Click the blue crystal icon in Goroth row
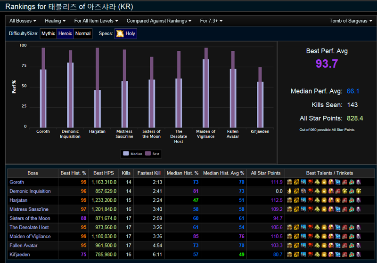Image resolution: width=377 pixels, height=263 pixels. click(338, 182)
